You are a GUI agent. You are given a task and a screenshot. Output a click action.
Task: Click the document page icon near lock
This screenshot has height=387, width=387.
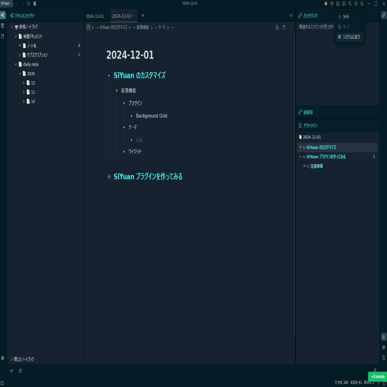[x=284, y=28]
